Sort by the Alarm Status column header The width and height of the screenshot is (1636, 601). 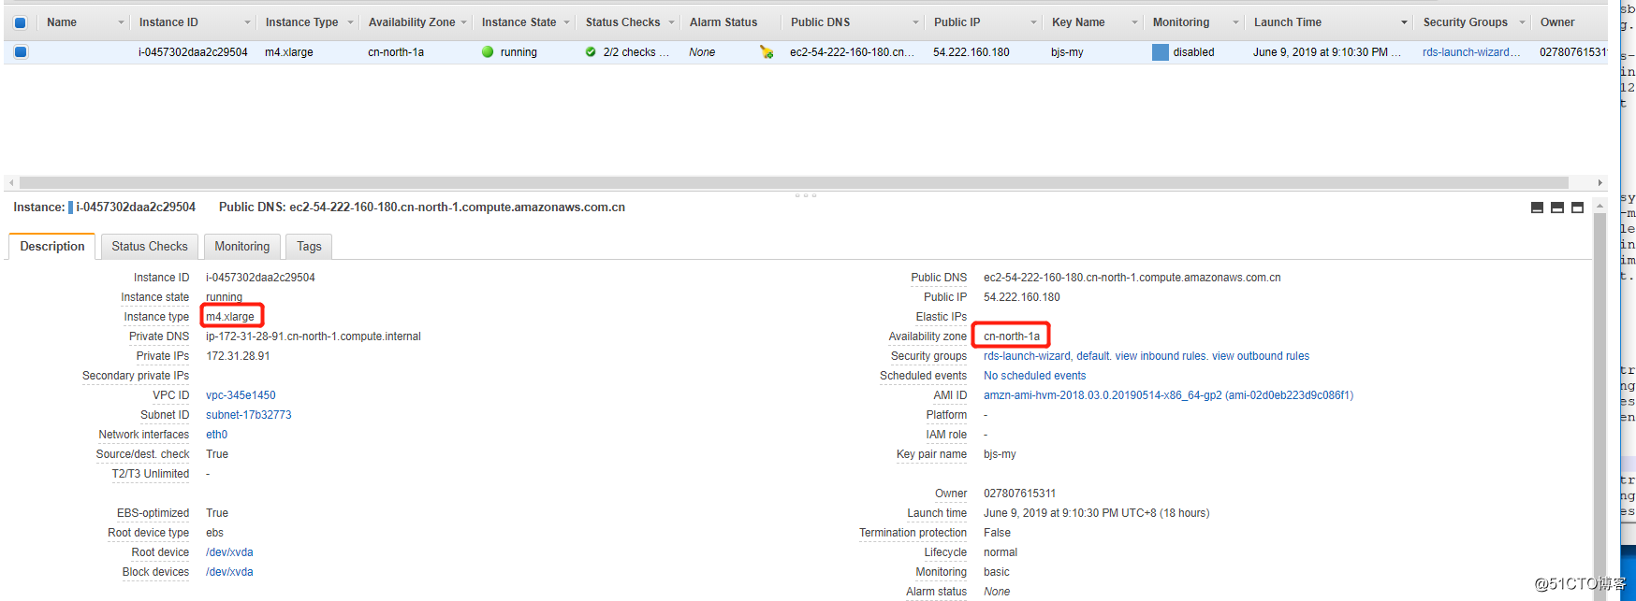pyautogui.click(x=723, y=22)
